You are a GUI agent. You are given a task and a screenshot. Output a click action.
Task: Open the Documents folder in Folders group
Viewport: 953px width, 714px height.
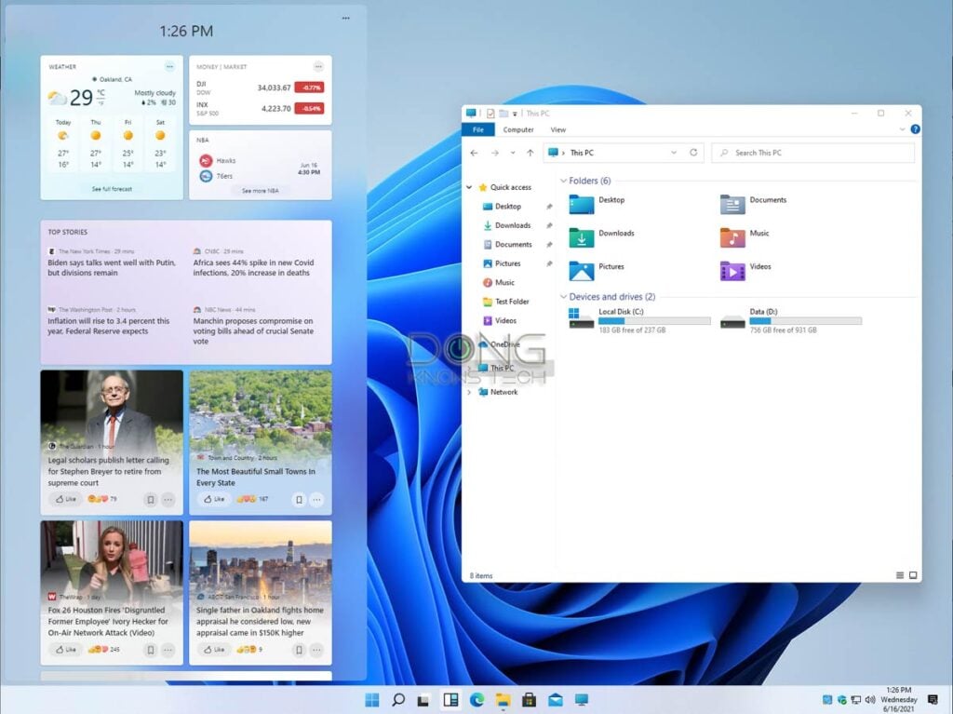click(753, 204)
